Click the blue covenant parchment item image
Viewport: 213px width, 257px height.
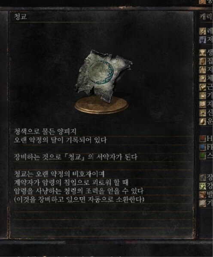(x=103, y=75)
